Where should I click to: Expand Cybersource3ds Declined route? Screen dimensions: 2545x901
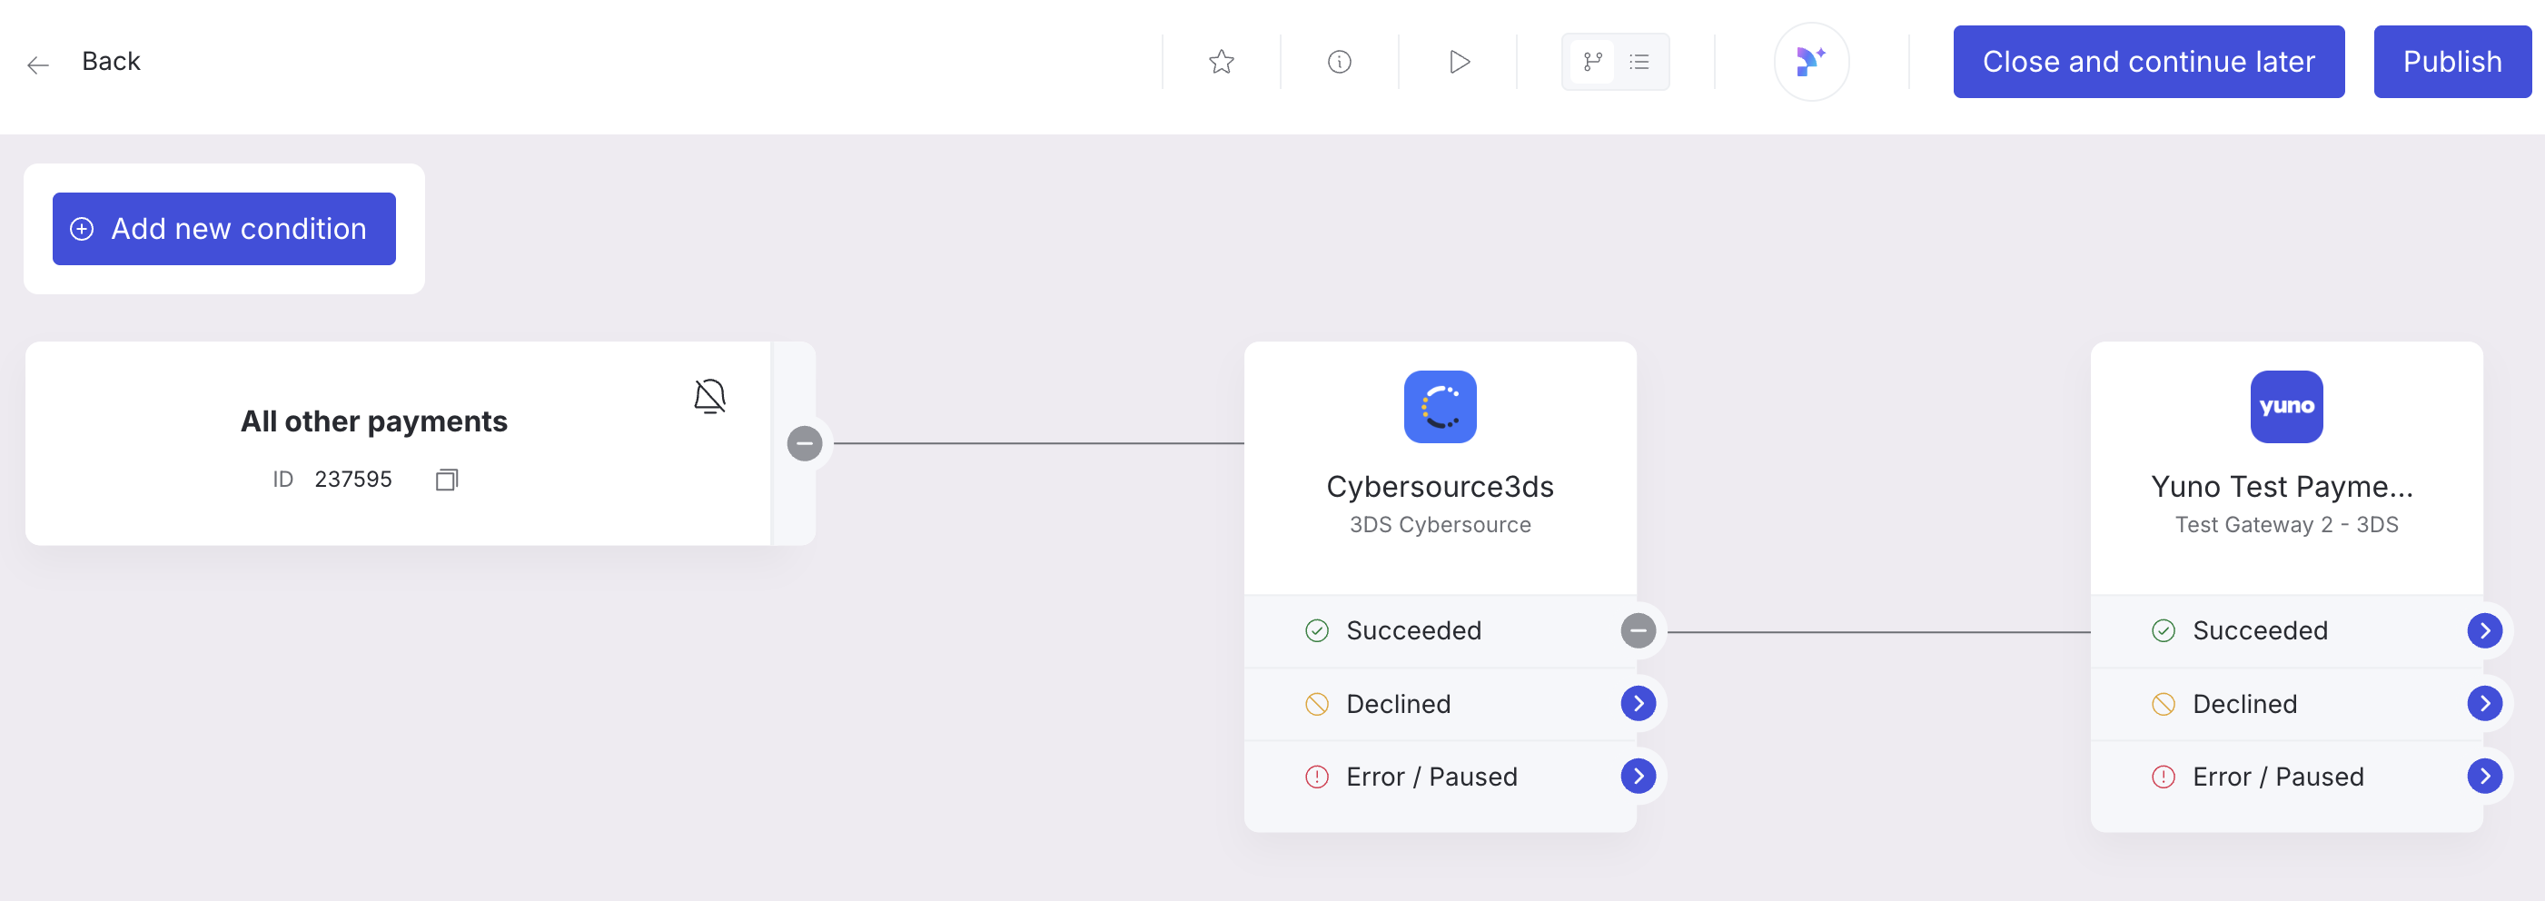click(1638, 703)
